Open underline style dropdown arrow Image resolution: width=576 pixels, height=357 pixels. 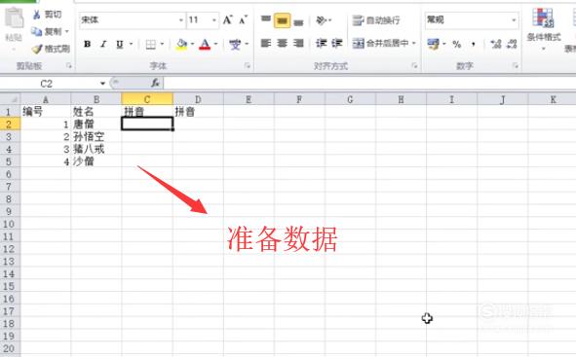(131, 44)
